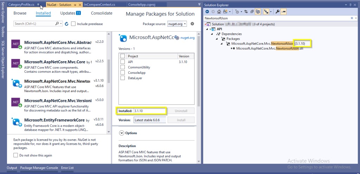The height and width of the screenshot is (174, 360).
Task: Switch to the Updates tab
Action: pos(70,13)
